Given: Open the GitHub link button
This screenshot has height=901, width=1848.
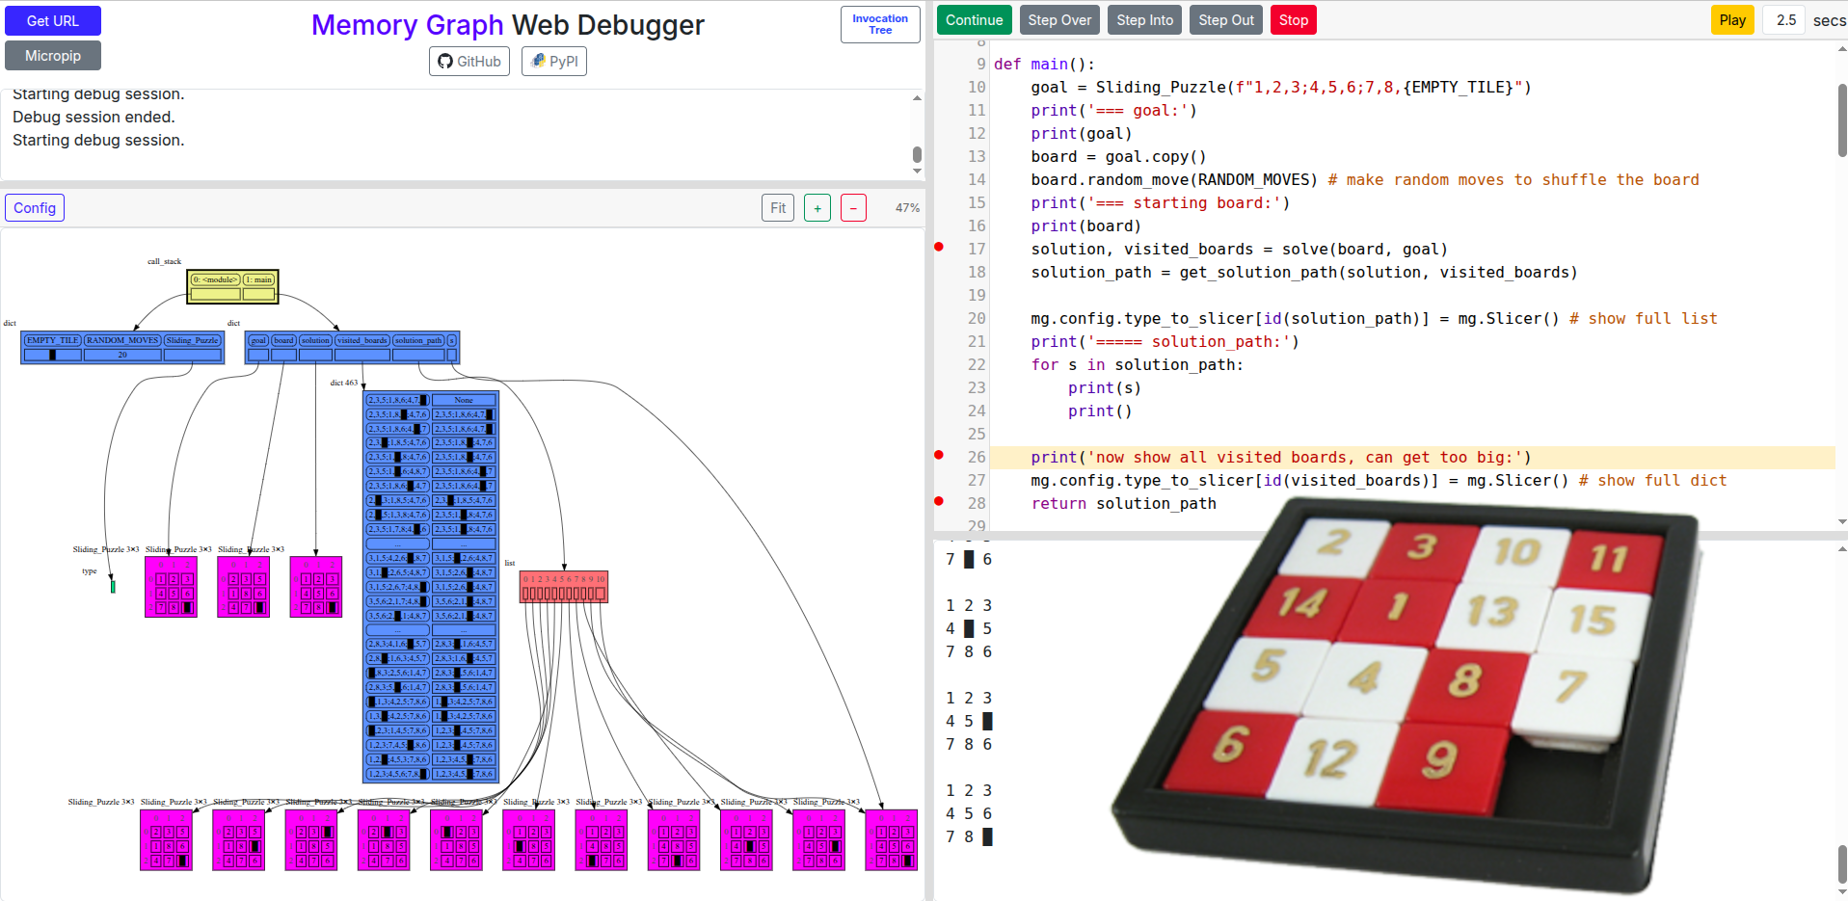Looking at the screenshot, I should point(469,62).
